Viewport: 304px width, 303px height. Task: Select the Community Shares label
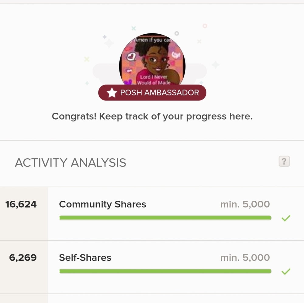pyautogui.click(x=102, y=204)
